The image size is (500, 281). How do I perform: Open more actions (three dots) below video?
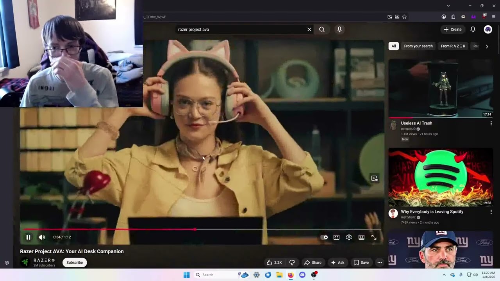point(379,263)
